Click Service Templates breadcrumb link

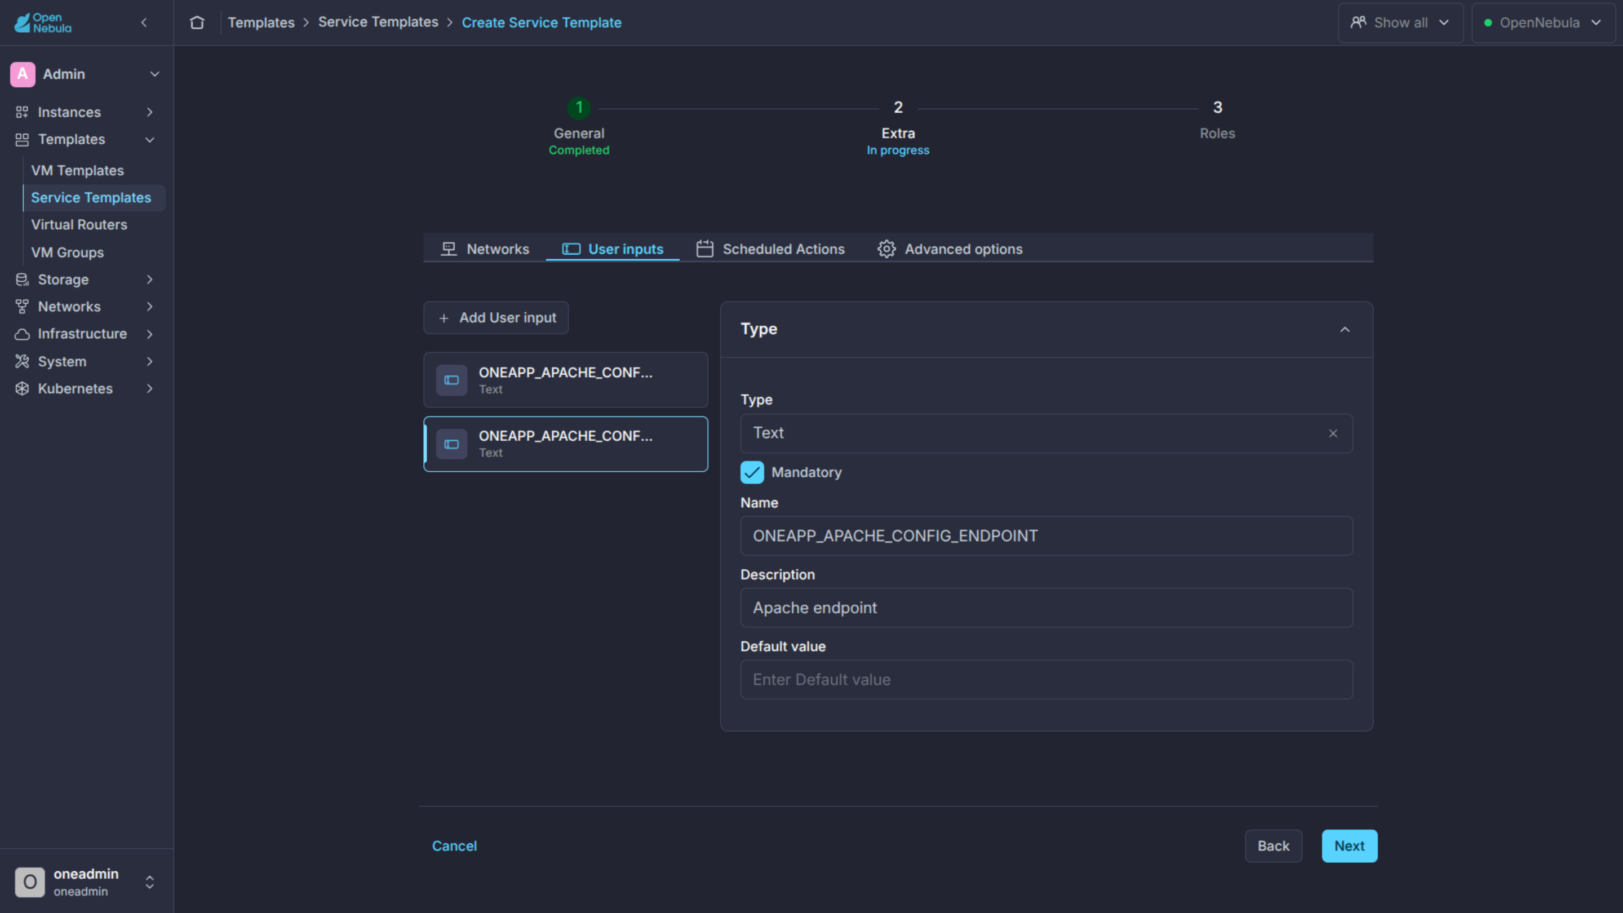coord(378,22)
